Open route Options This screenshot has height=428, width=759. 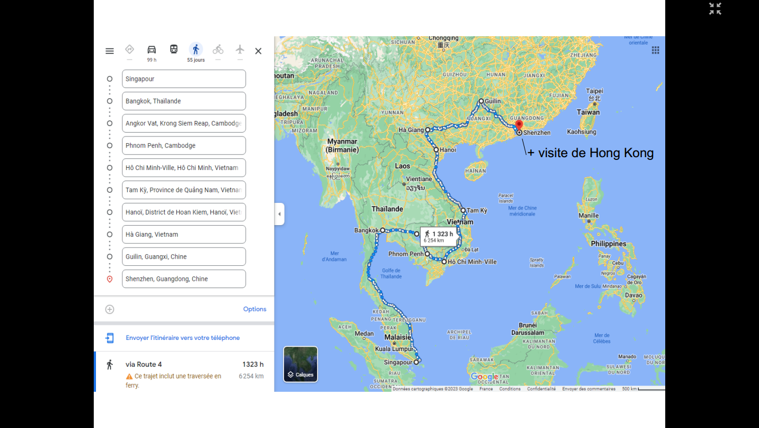coord(254,309)
